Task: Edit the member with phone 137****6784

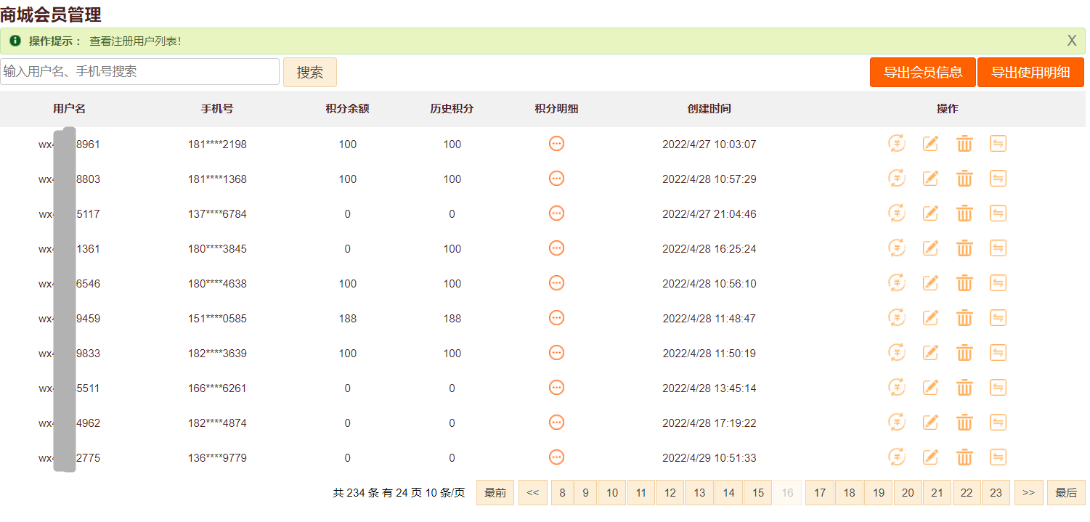Action: [x=930, y=213]
